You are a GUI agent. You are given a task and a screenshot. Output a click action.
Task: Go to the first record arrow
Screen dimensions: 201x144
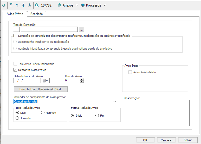[11, 5]
